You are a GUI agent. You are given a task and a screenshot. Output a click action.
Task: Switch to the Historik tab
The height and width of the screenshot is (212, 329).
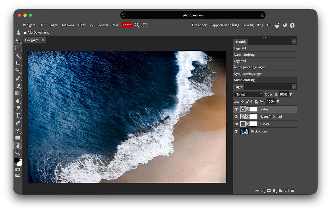coord(240,42)
